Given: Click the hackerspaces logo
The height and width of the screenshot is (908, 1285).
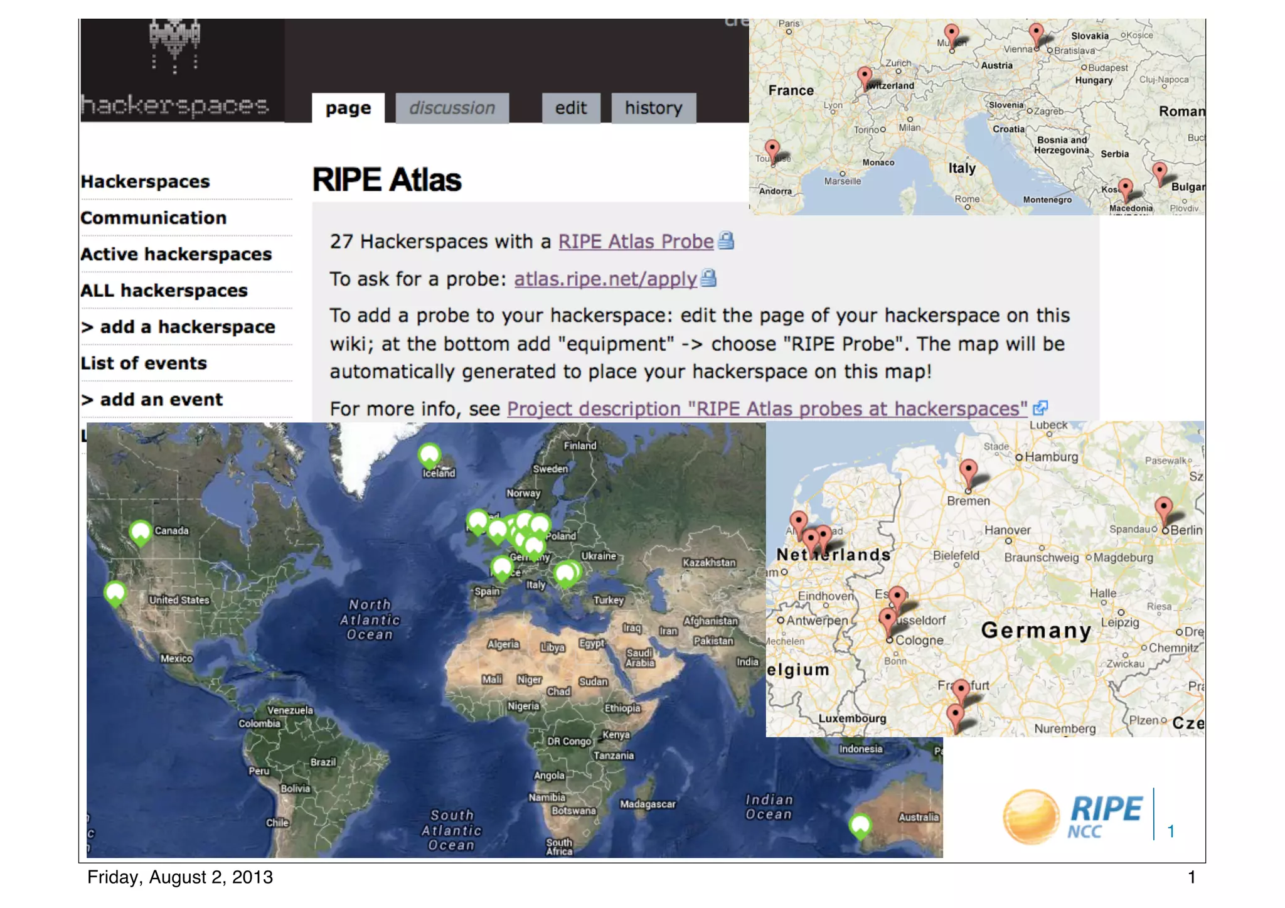Looking at the screenshot, I should [x=175, y=69].
